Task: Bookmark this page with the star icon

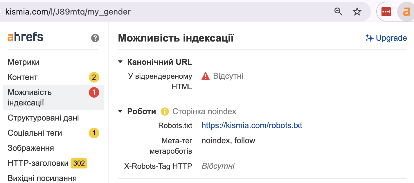Action: click(x=357, y=12)
